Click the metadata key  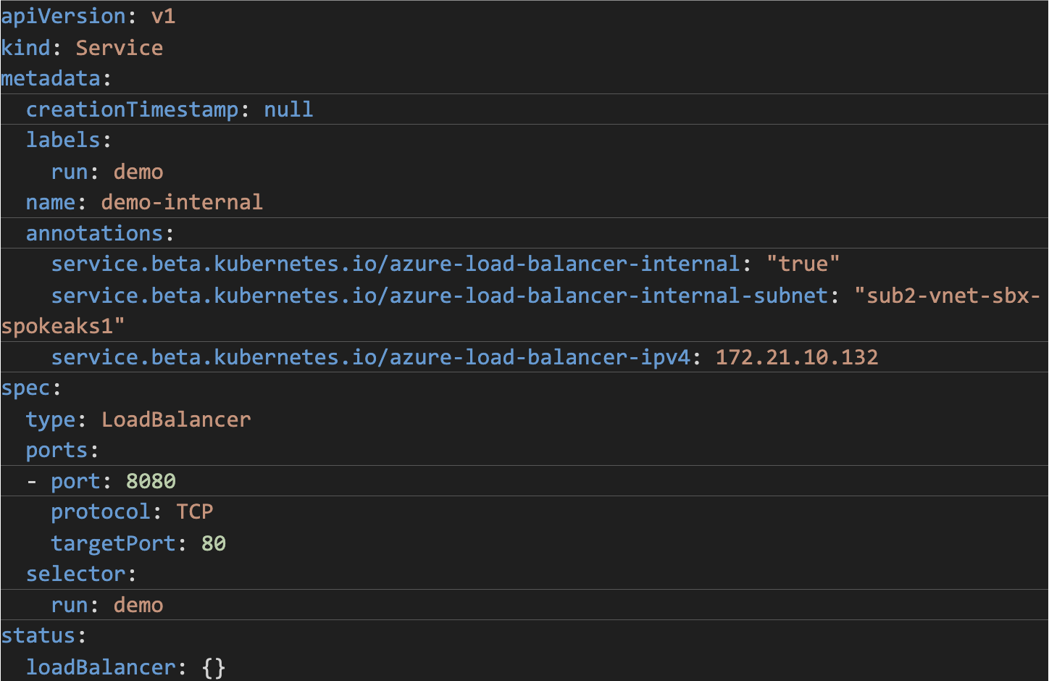click(x=51, y=78)
